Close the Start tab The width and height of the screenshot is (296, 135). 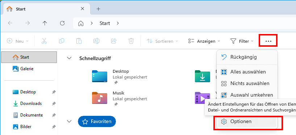(82, 9)
